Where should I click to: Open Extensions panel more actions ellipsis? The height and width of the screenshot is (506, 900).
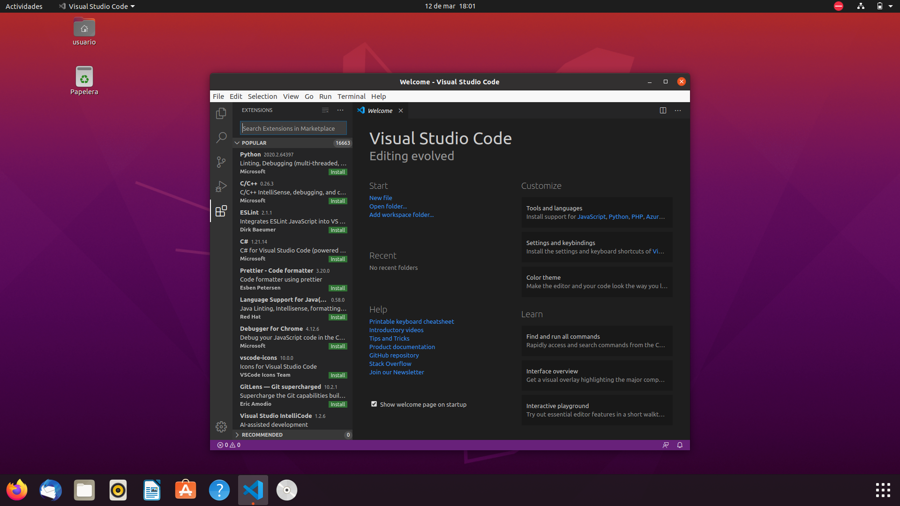[340, 110]
